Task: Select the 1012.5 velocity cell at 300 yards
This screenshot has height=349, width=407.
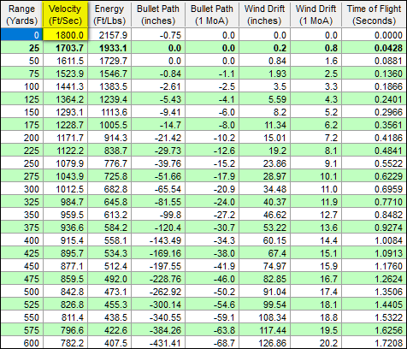Action: point(65,189)
